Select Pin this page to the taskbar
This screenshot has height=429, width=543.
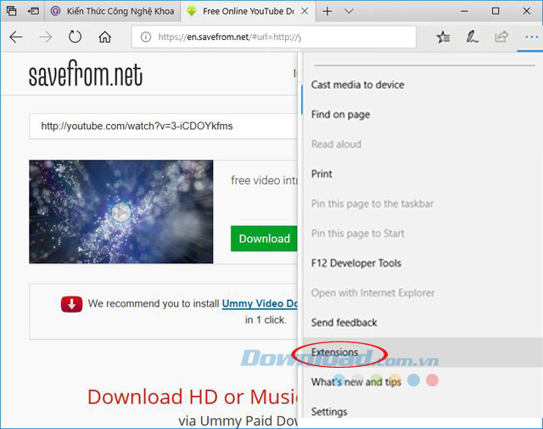coord(372,204)
